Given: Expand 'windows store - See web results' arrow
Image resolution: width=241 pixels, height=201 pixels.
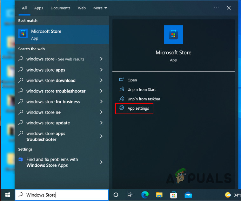Looking at the screenshot, I should coord(101,59).
